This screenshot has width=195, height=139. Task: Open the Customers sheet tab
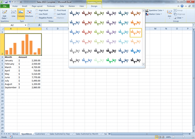[40, 134]
